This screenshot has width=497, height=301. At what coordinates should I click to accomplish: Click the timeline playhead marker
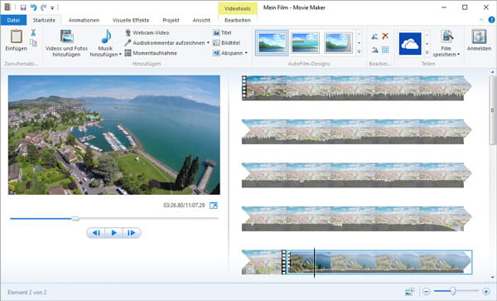coord(314,263)
